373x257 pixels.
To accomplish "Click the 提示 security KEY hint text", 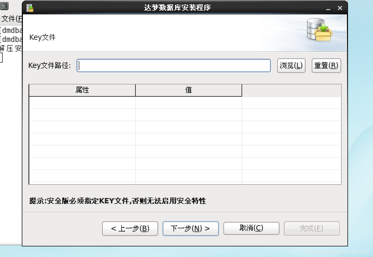I will point(118,201).
